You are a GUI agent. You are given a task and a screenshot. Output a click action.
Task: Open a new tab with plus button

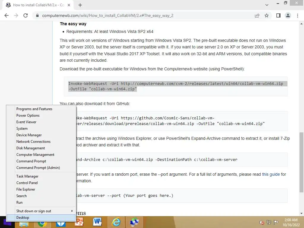pos(80,5)
